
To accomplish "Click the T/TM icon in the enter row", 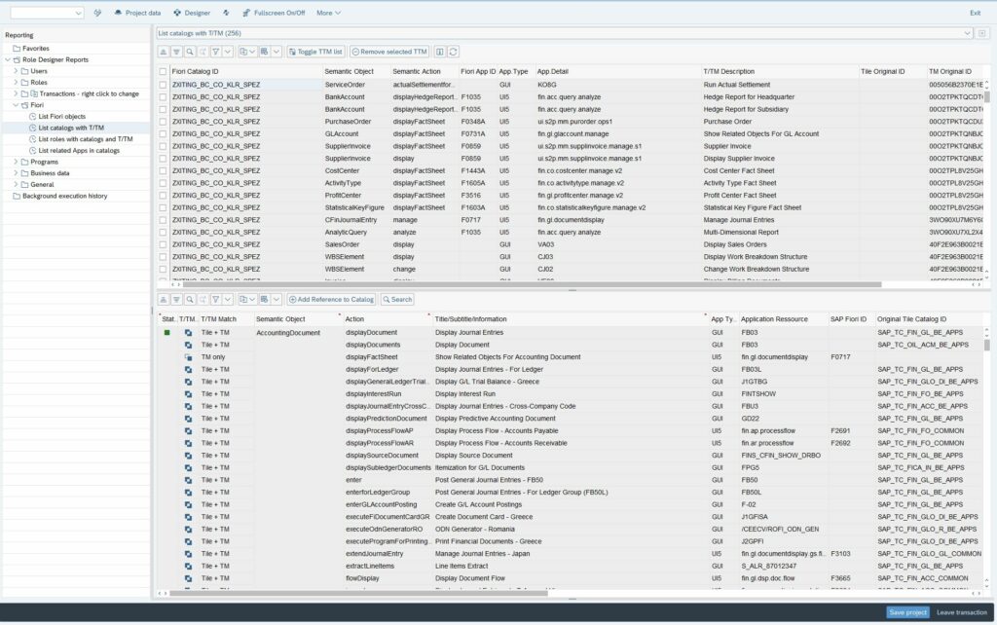I will [188, 480].
